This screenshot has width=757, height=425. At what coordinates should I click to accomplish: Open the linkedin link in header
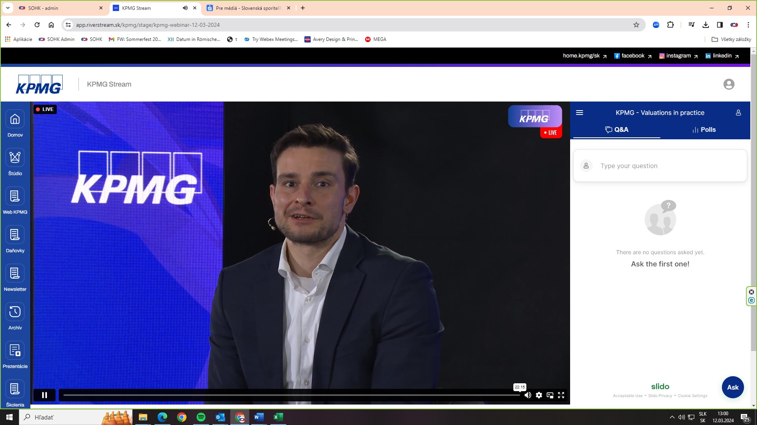722,56
